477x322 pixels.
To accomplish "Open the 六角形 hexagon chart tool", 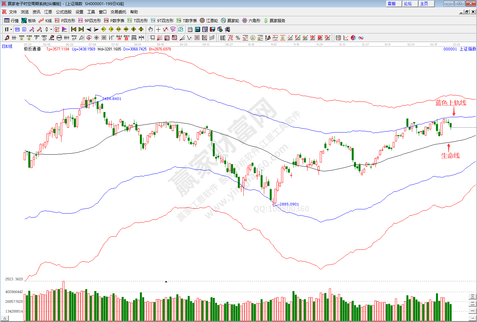I will click(251, 21).
